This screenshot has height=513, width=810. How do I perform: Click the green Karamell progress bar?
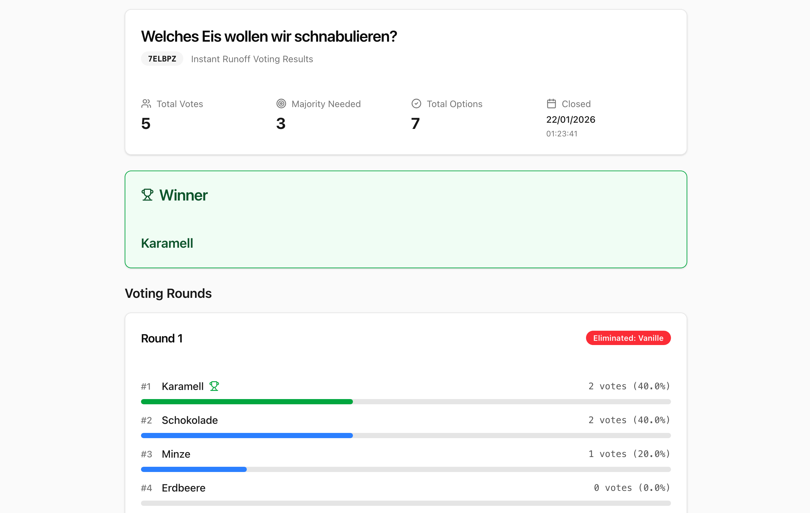point(246,402)
